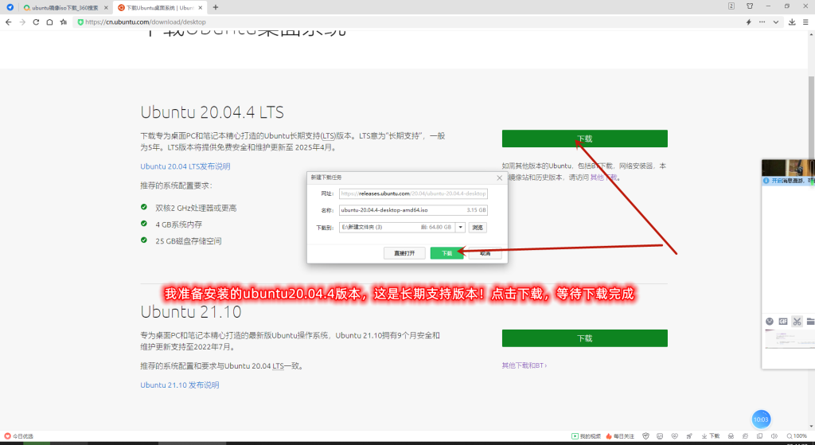815x445 pixels.
Task: Expand the address bar dropdown chevron
Action: pyautogui.click(x=777, y=22)
